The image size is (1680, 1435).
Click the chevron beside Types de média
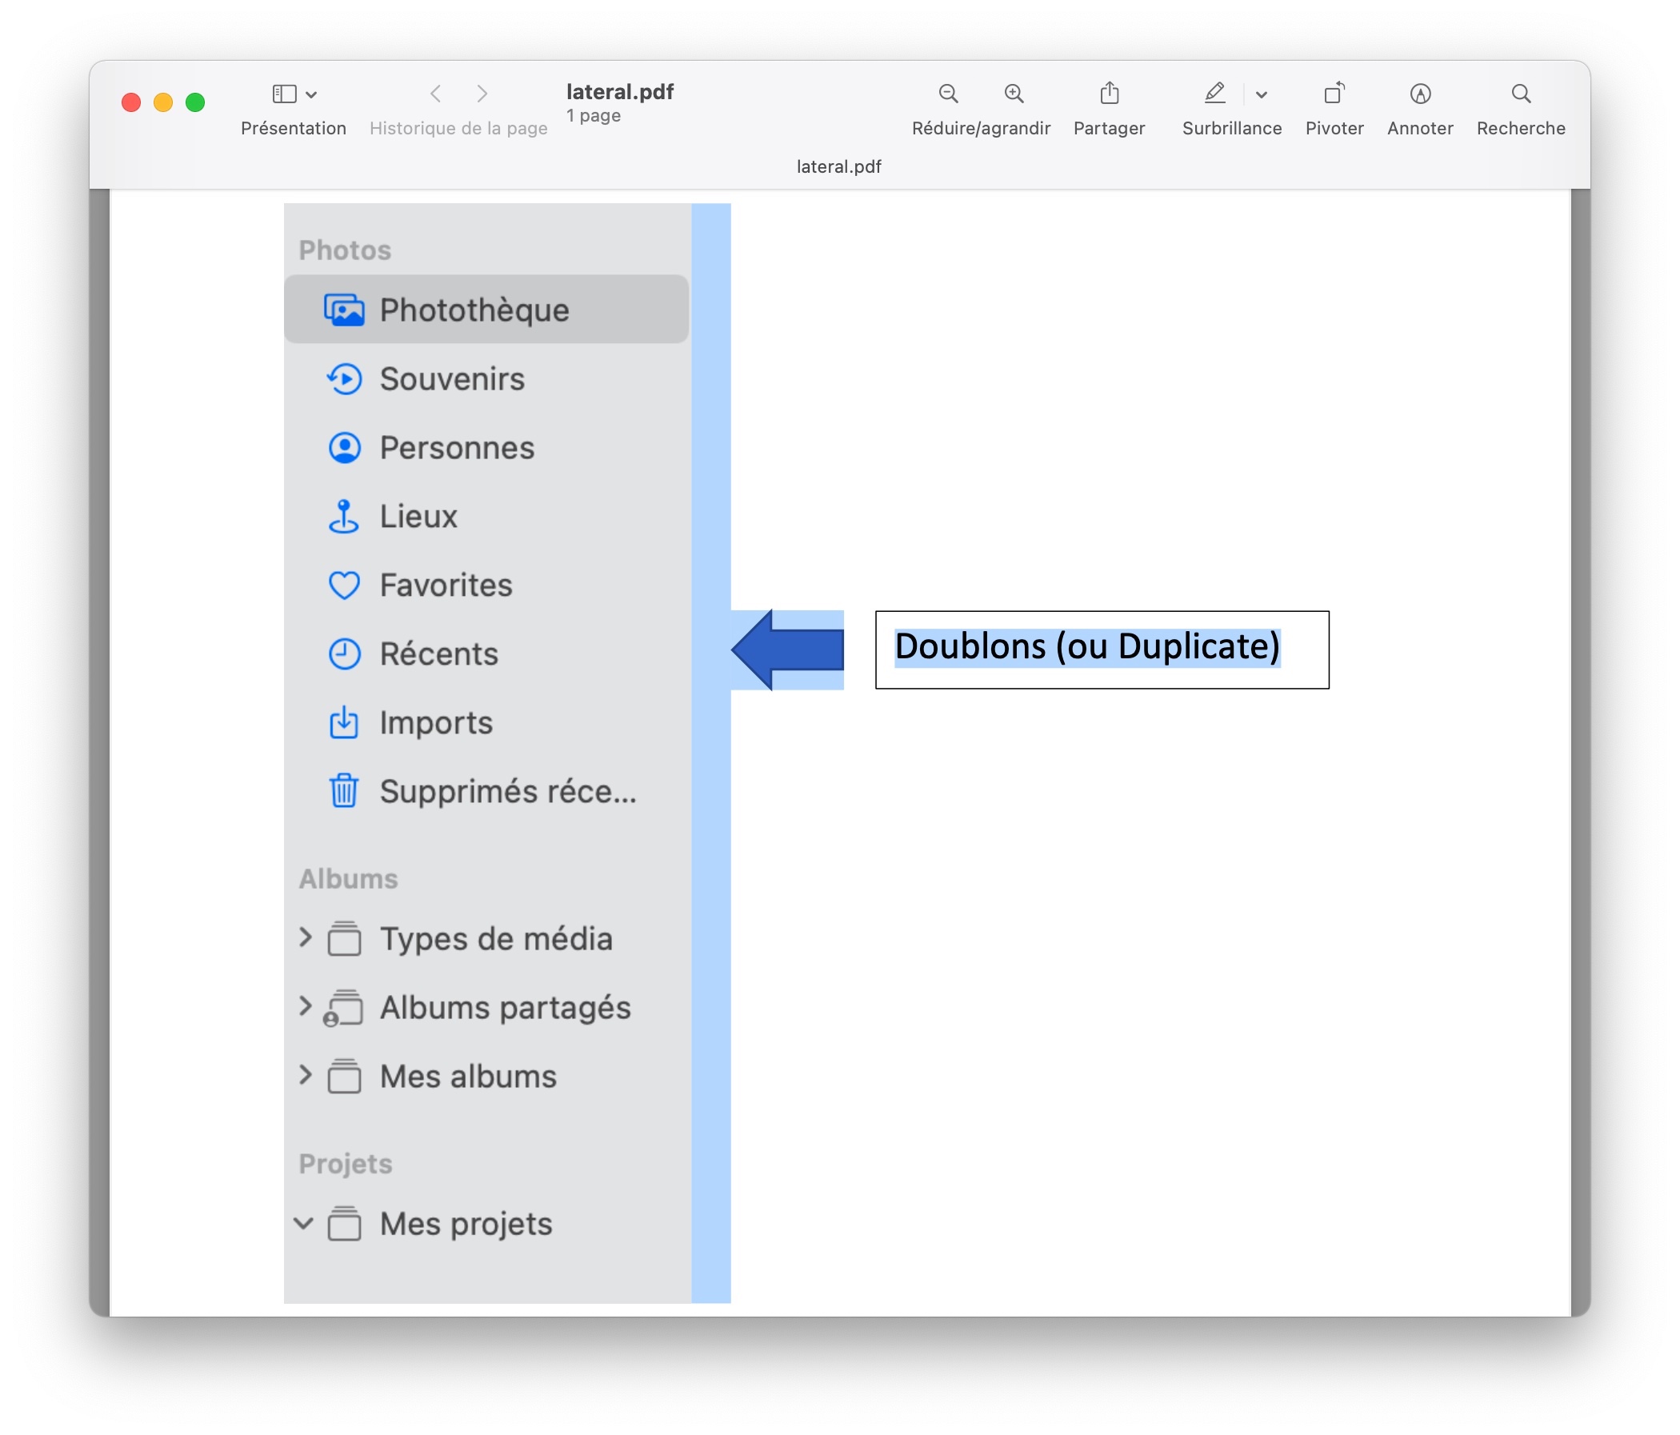pos(305,937)
